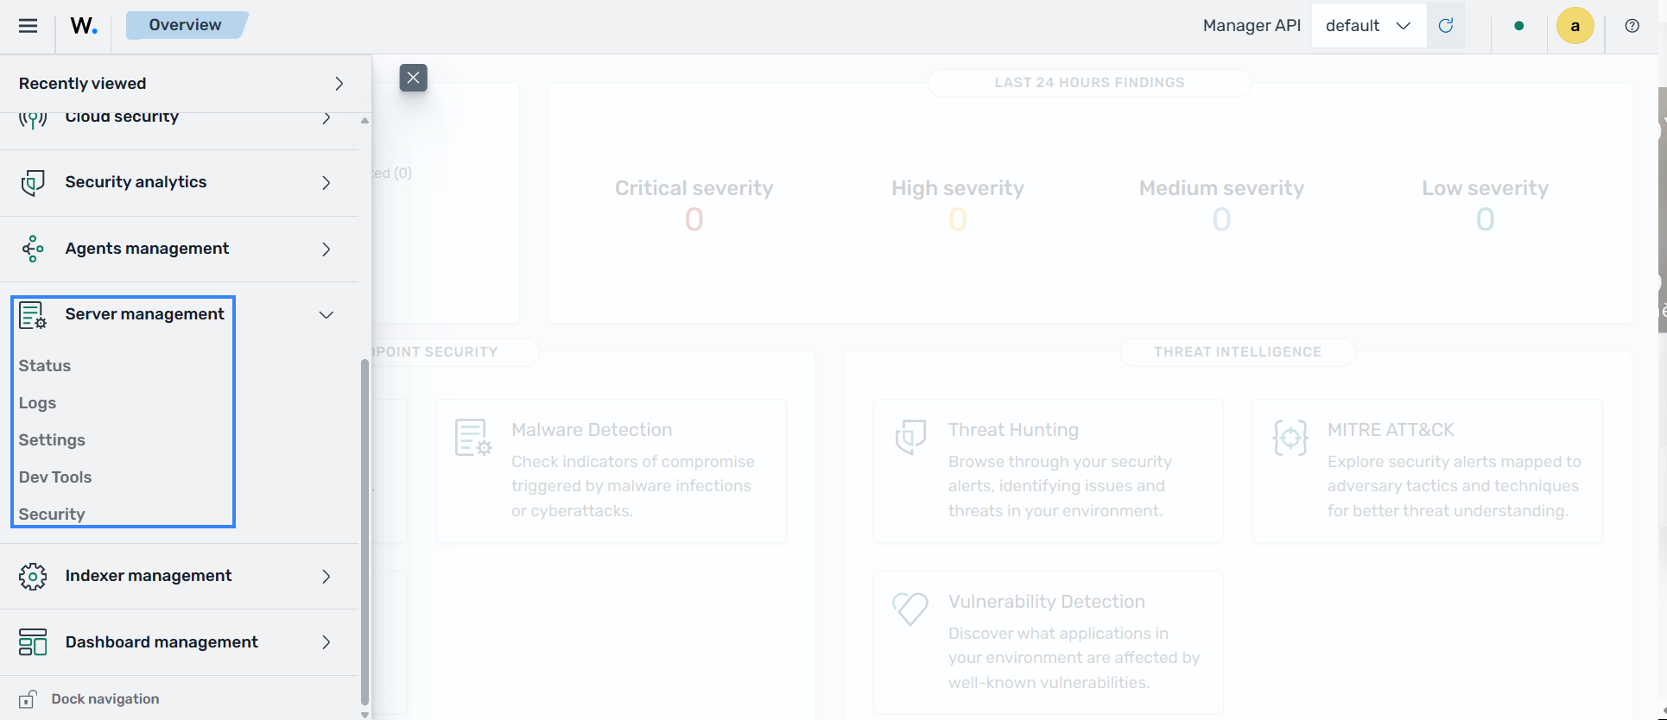The height and width of the screenshot is (720, 1667).
Task: Click the sidebar scrollbar thumb
Action: click(x=364, y=531)
